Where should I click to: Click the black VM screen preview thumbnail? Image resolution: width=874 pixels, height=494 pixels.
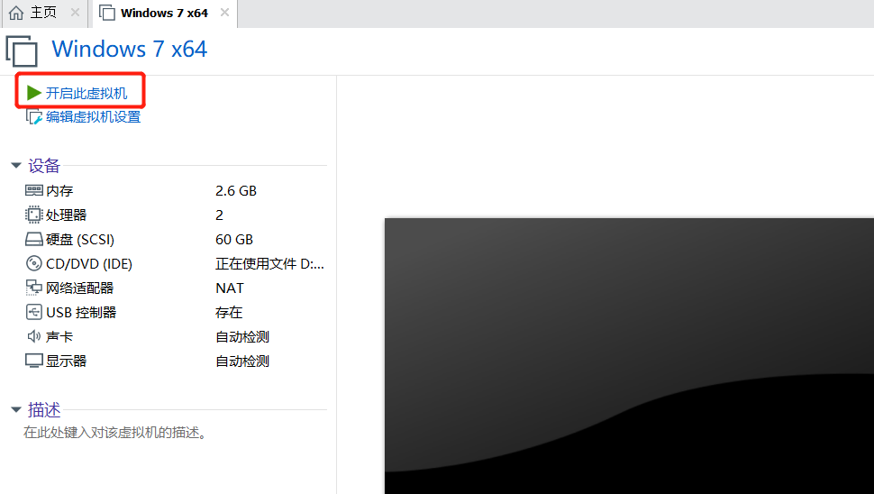click(x=629, y=356)
